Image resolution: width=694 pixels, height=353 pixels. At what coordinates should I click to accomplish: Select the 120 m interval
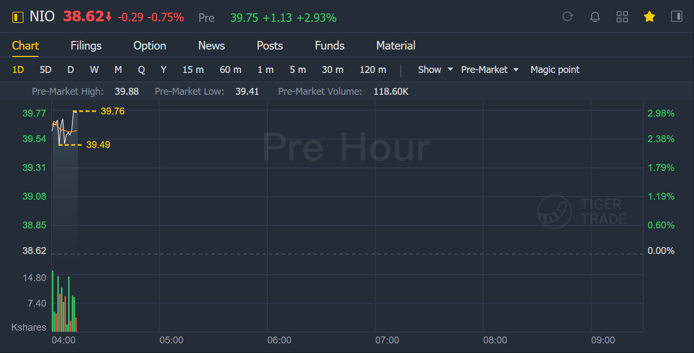[x=373, y=70]
